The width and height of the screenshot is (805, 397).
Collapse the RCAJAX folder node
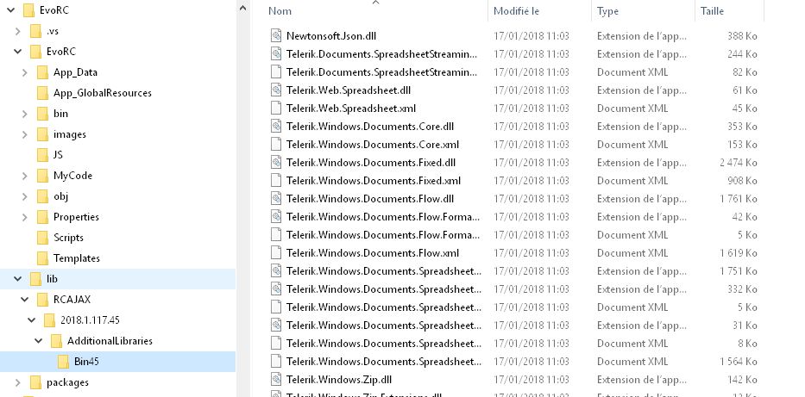[x=26, y=300]
